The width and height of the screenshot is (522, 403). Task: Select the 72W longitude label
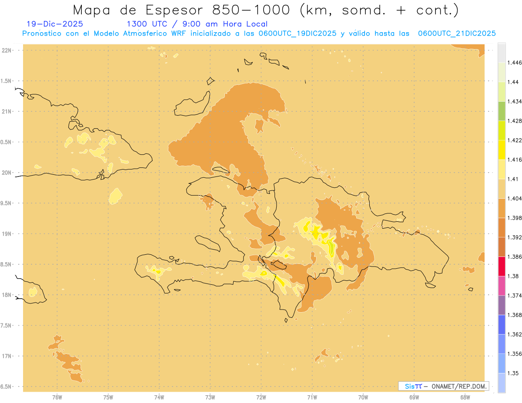(x=261, y=397)
